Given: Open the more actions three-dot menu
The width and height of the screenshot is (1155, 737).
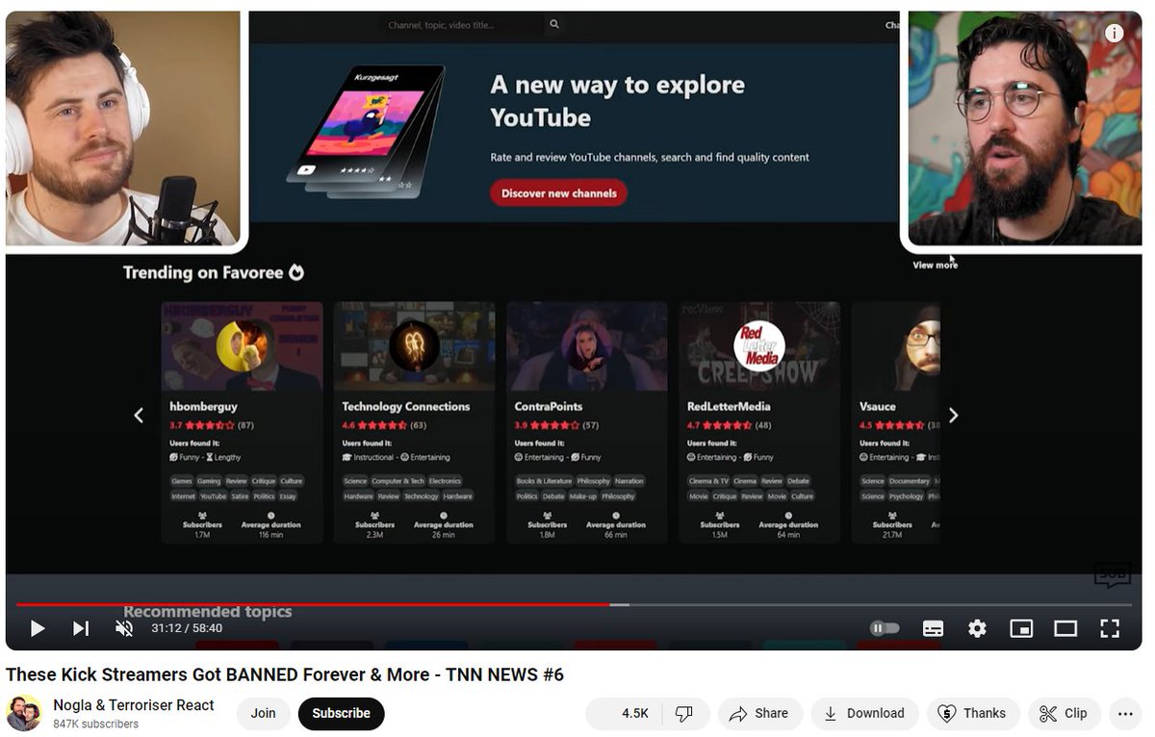Looking at the screenshot, I should coord(1125,713).
